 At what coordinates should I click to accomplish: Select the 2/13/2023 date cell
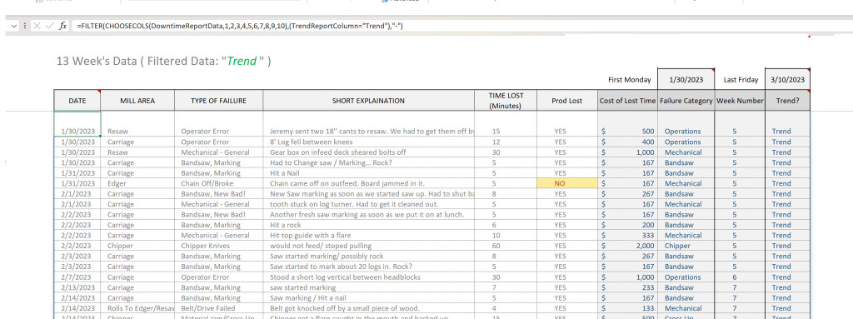(77, 287)
